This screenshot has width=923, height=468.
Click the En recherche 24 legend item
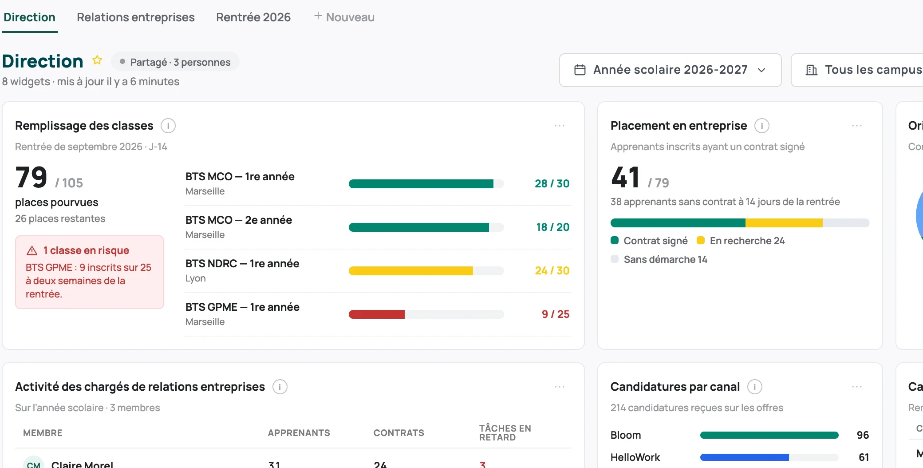(x=741, y=241)
